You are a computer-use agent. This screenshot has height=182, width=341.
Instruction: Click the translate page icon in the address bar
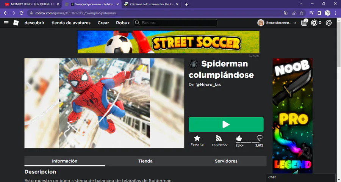[286, 13]
